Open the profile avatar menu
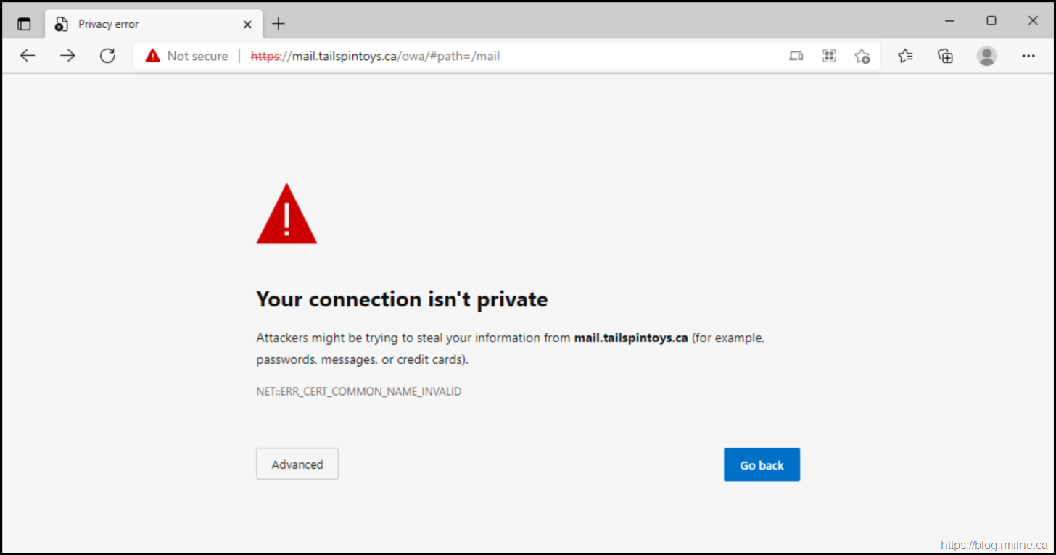1056x555 pixels. coord(986,56)
